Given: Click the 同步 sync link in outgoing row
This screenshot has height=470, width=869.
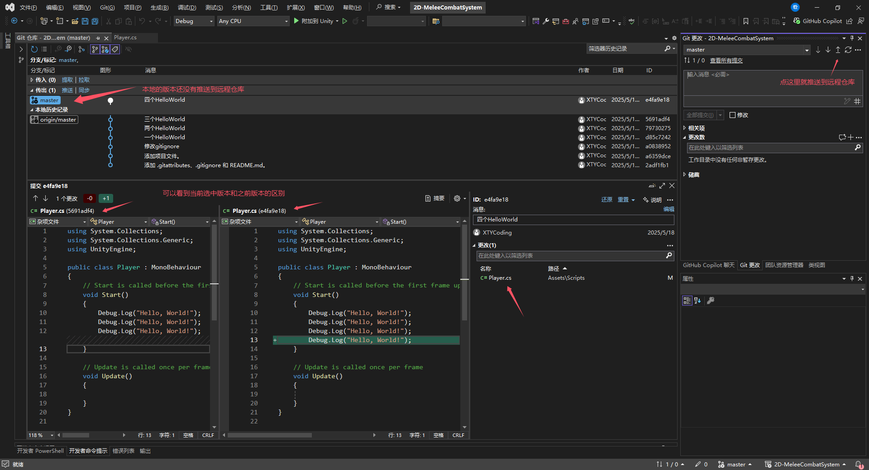Looking at the screenshot, I should coord(84,90).
